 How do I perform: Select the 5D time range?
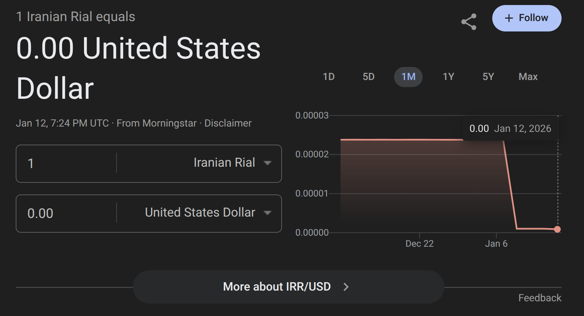(368, 77)
